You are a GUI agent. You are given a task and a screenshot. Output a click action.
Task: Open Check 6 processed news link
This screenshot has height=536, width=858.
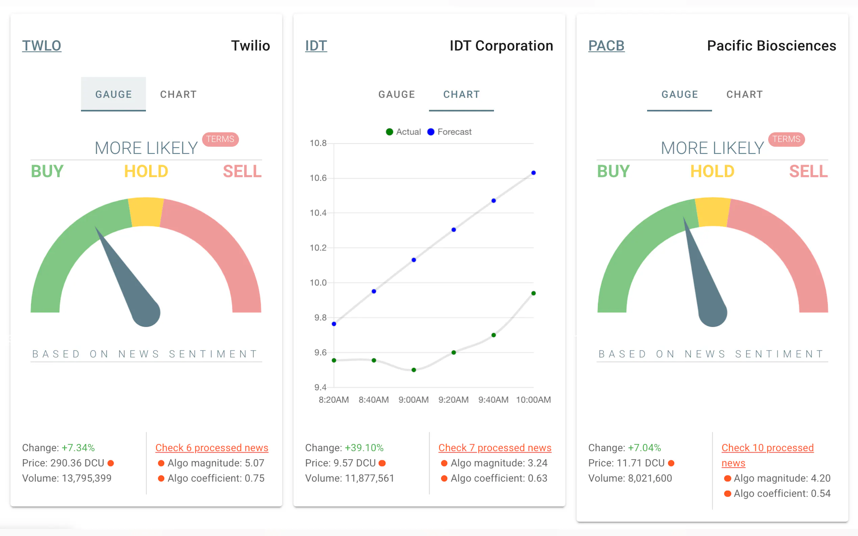(211, 448)
